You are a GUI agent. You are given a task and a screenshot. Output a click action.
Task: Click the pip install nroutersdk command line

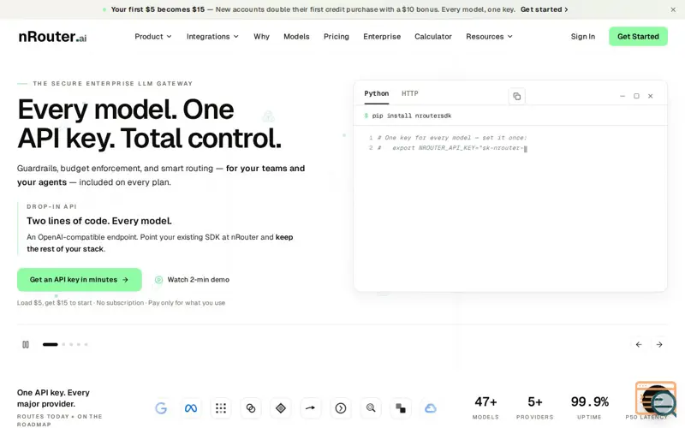click(408, 116)
